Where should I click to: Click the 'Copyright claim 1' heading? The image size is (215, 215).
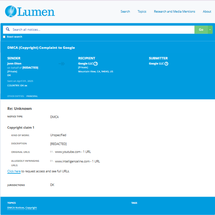[21, 127]
